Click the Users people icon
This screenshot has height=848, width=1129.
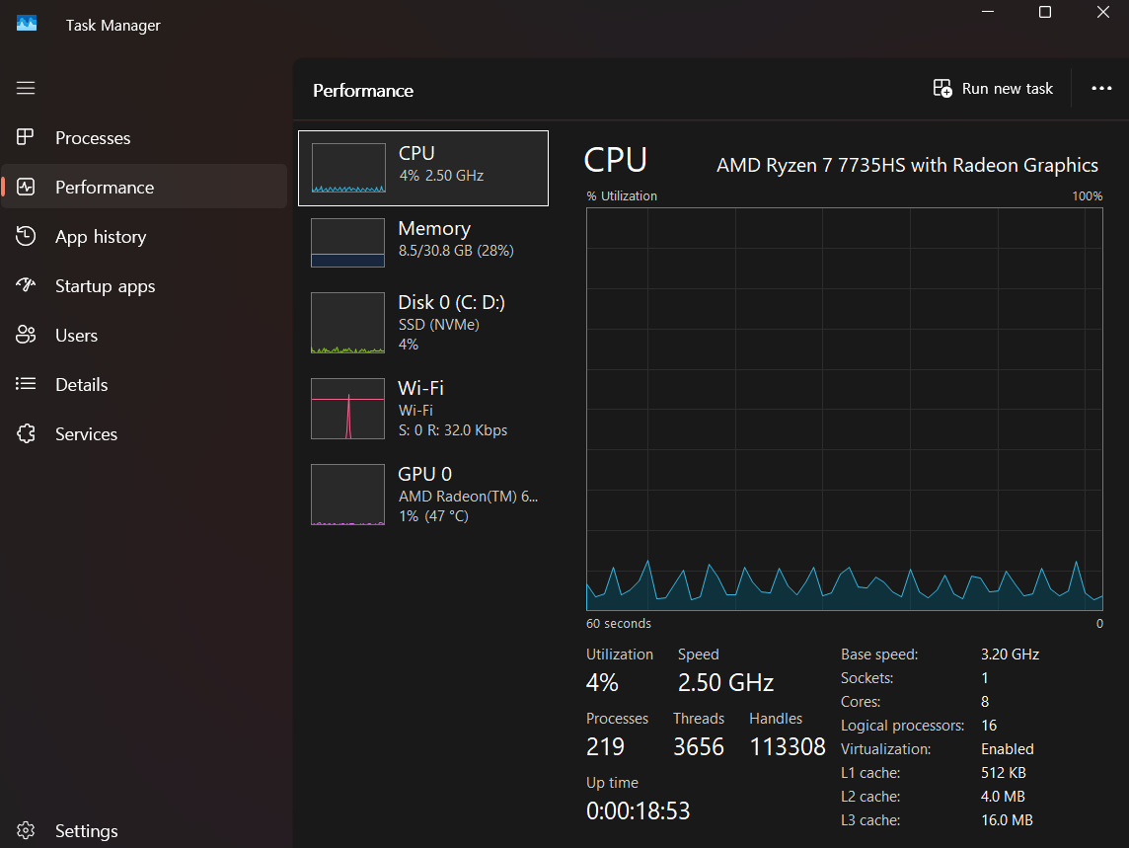pos(26,335)
